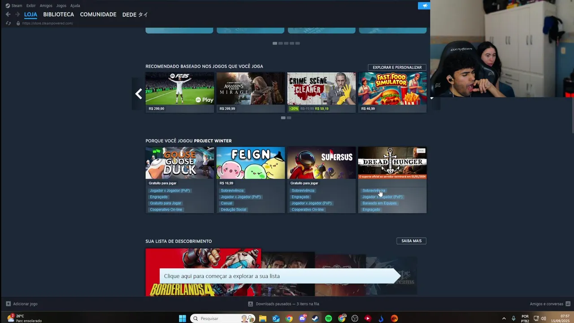Open Spotify from the taskbar

(x=329, y=319)
